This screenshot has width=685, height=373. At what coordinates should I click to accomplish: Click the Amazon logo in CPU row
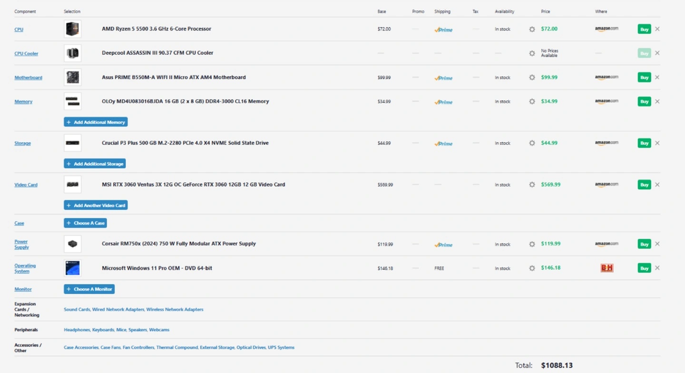pos(607,29)
